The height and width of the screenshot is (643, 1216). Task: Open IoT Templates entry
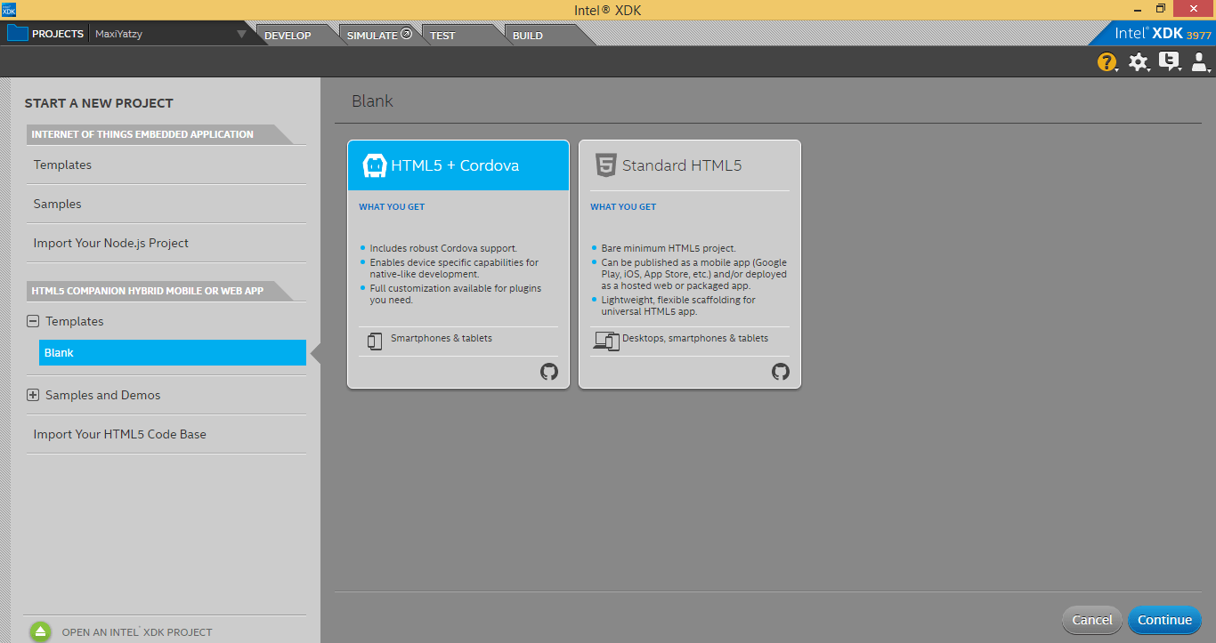click(x=62, y=165)
